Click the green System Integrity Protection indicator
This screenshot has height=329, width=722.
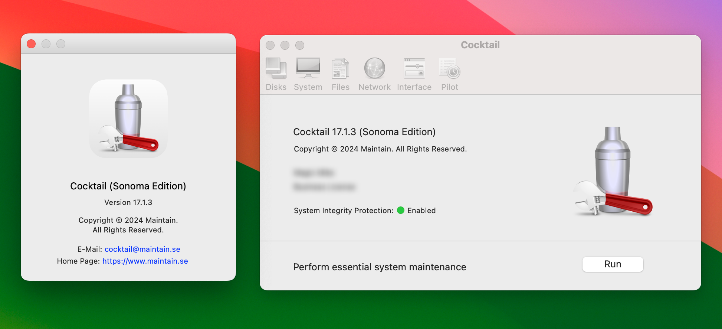(401, 210)
